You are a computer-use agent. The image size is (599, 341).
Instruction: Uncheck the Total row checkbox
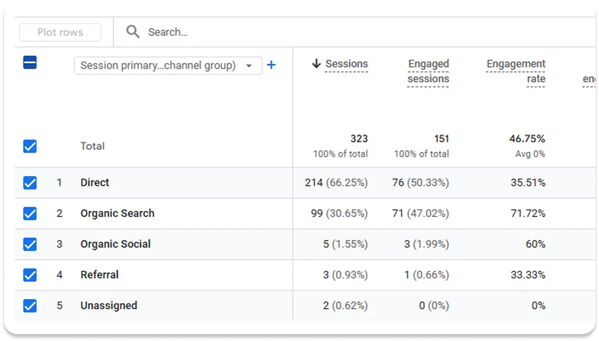30,146
